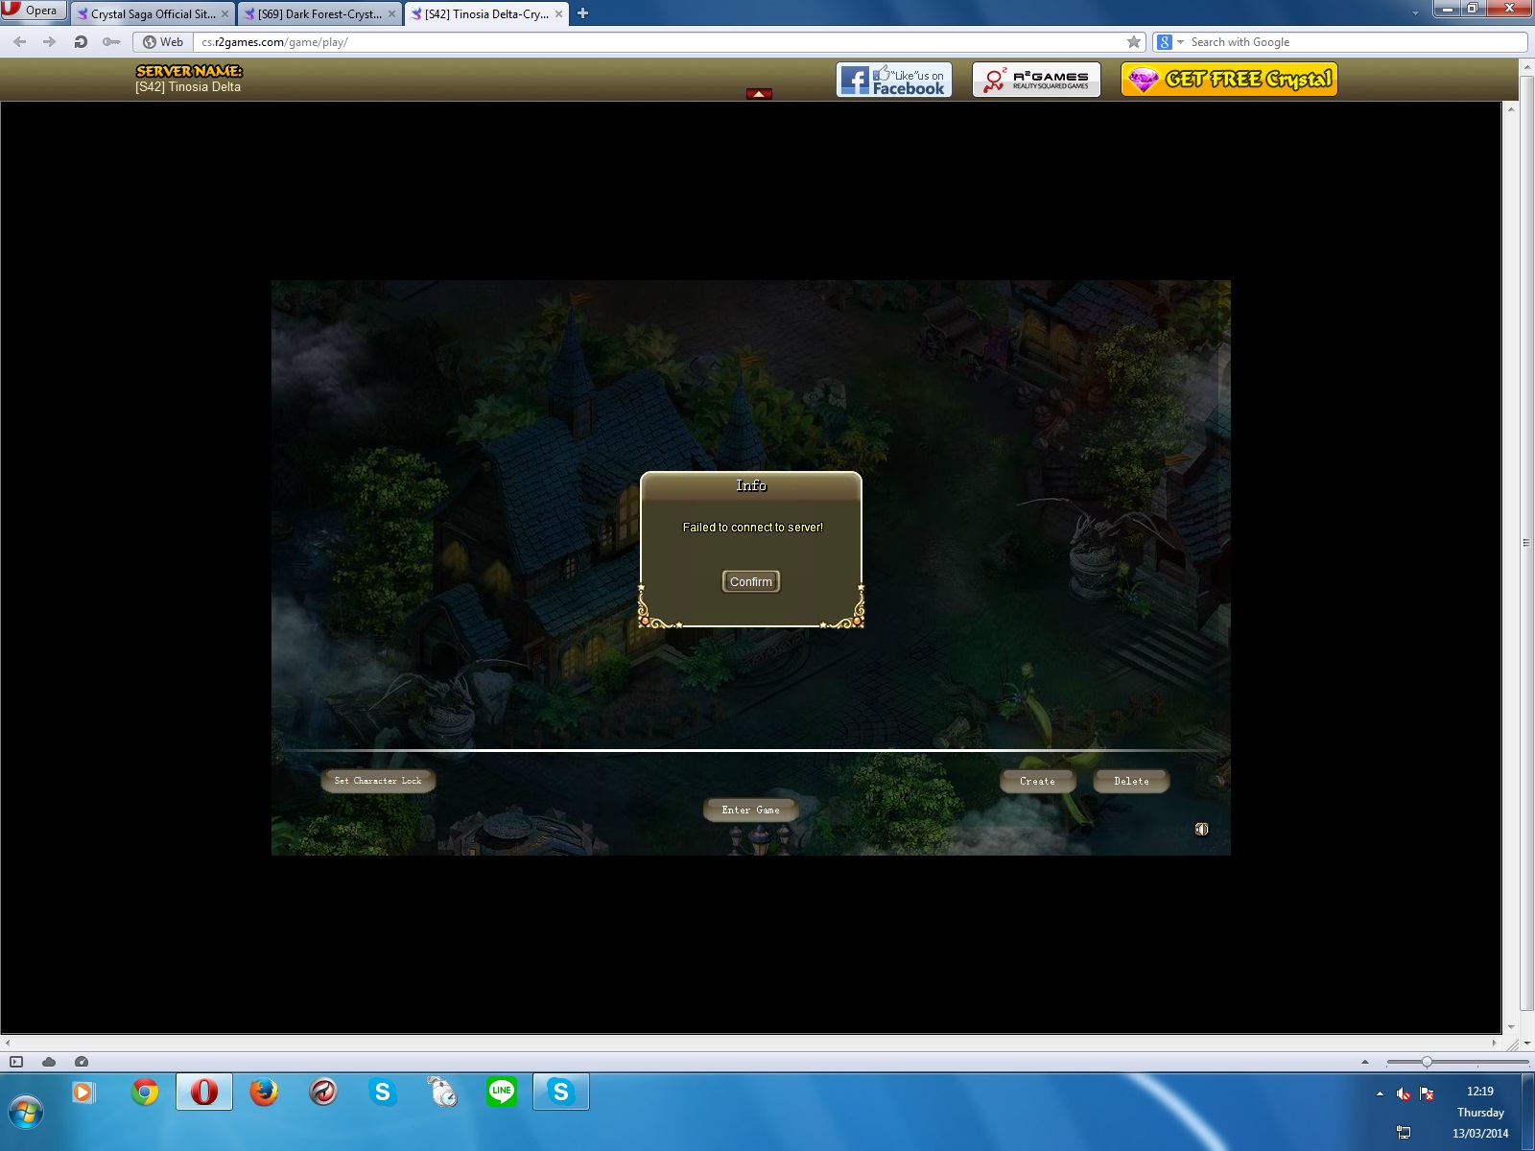Open the Google search engine dropdown
Screen dimensions: 1535x1151
1180,42
